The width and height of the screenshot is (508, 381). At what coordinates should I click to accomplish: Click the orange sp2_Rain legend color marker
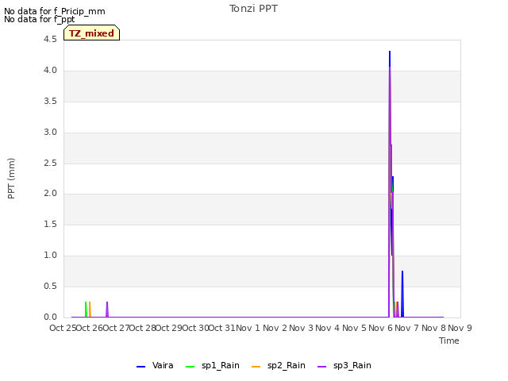pyautogui.click(x=256, y=367)
